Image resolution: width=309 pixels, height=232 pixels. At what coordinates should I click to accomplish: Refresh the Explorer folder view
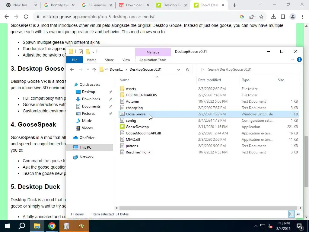(188, 69)
